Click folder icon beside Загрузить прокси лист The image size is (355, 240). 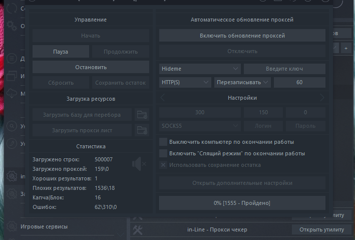(142, 130)
